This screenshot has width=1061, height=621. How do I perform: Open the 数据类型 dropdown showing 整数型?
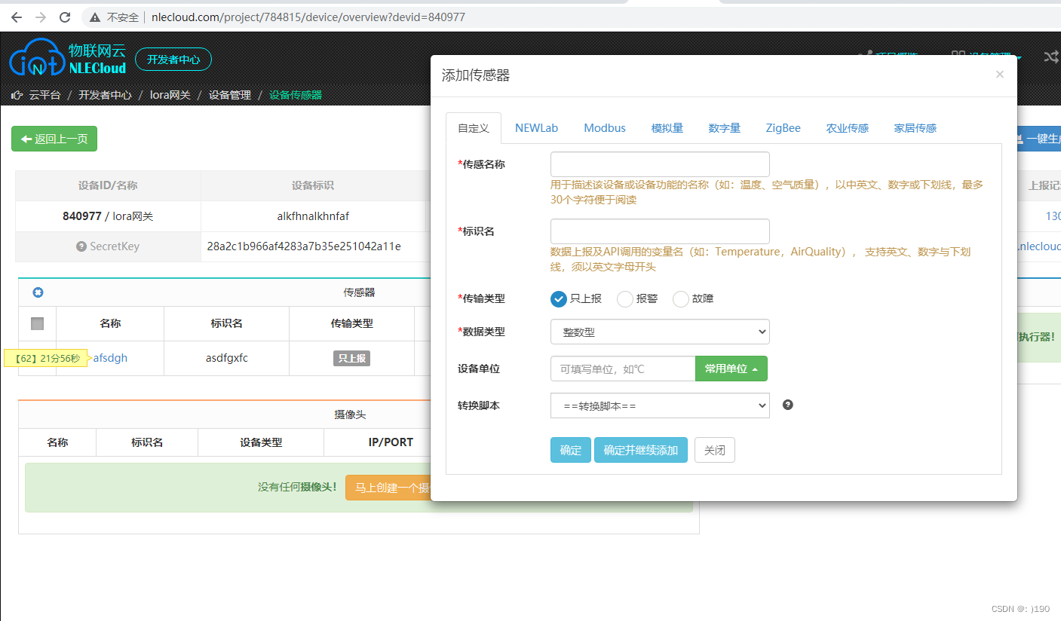click(660, 332)
